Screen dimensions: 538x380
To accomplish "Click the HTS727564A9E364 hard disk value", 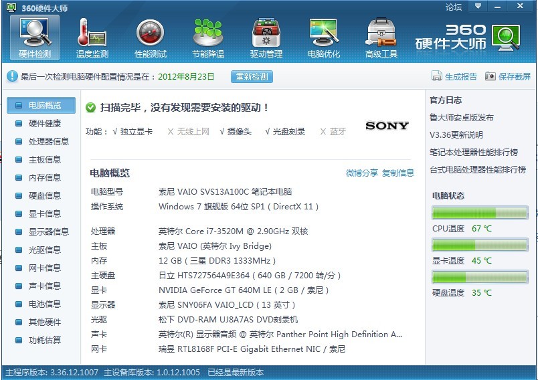I will pyautogui.click(x=250, y=276).
